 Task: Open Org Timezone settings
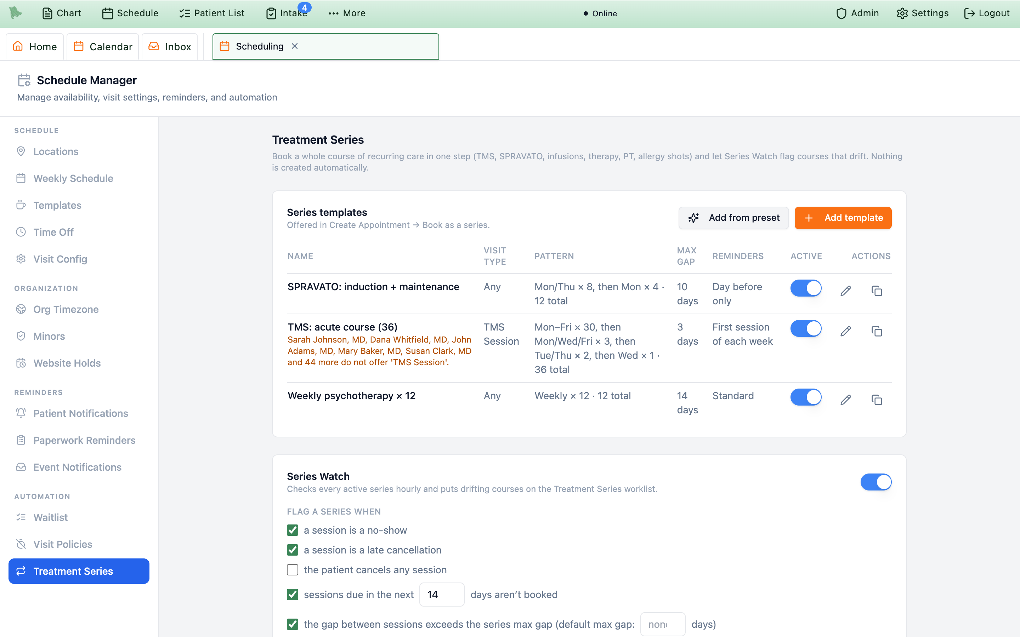pos(79,309)
